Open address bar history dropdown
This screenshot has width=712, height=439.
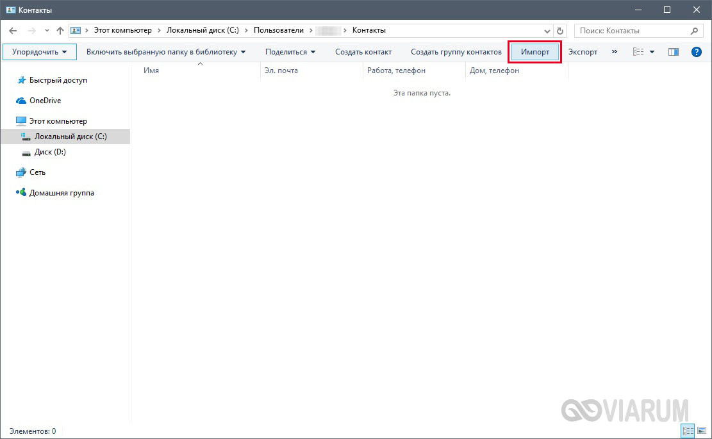547,30
